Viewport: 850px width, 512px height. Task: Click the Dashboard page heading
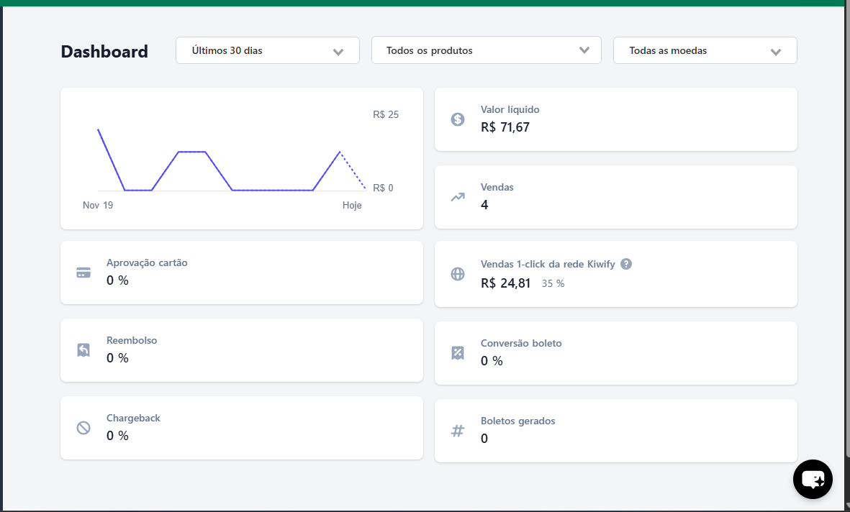pos(104,52)
